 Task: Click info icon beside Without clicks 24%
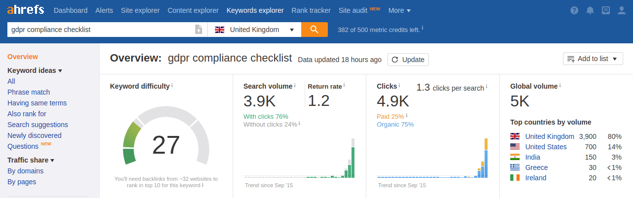tap(299, 124)
